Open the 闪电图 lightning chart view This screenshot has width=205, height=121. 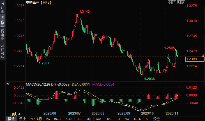click(3, 35)
